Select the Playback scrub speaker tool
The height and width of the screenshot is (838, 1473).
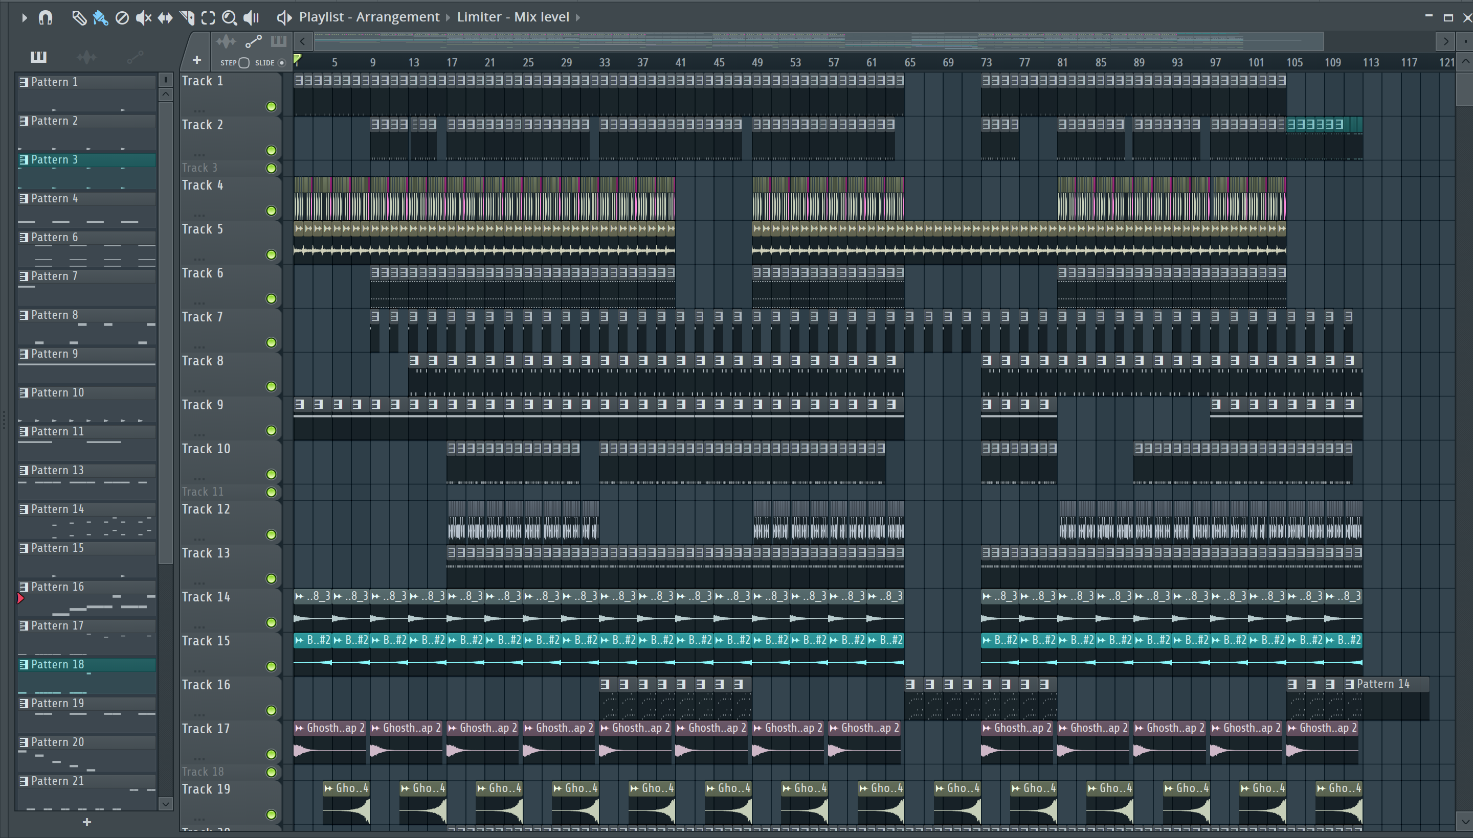[251, 18]
